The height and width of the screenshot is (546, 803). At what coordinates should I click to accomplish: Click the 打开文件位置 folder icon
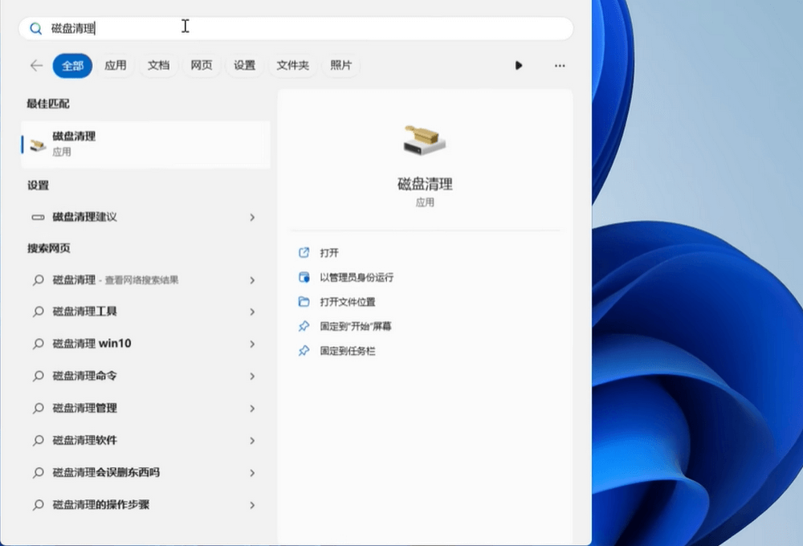(x=304, y=302)
